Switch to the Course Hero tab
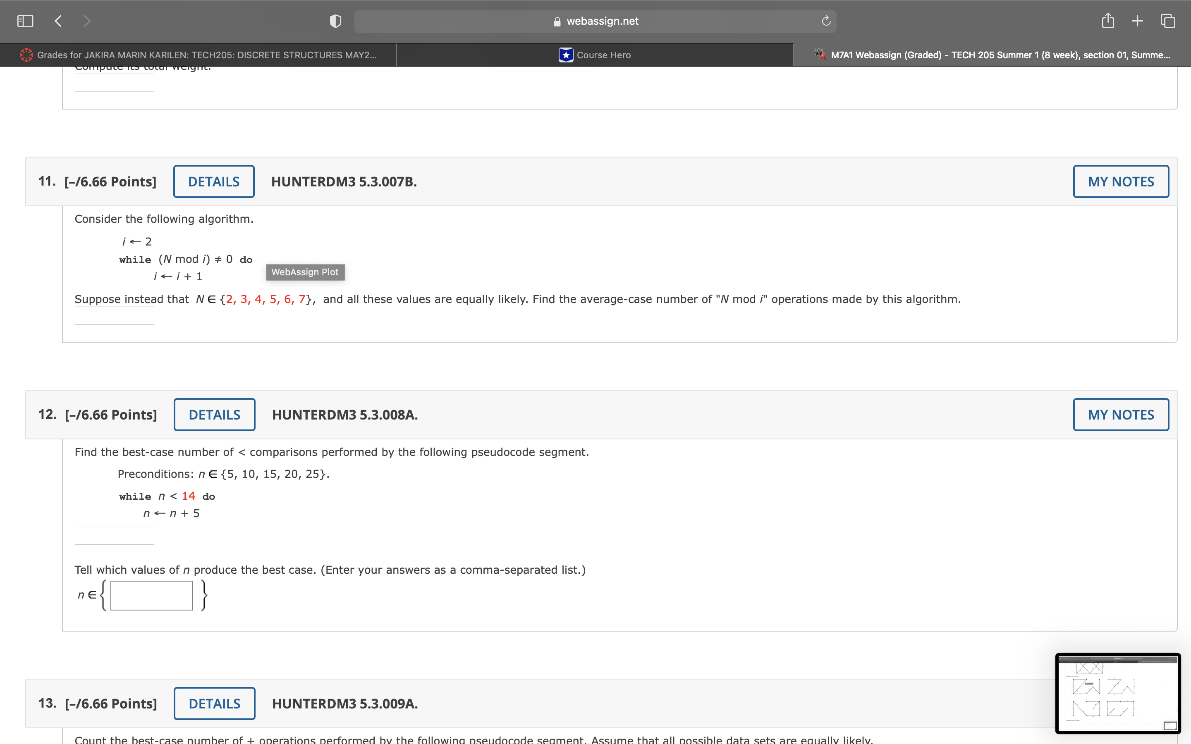 pyautogui.click(x=595, y=55)
